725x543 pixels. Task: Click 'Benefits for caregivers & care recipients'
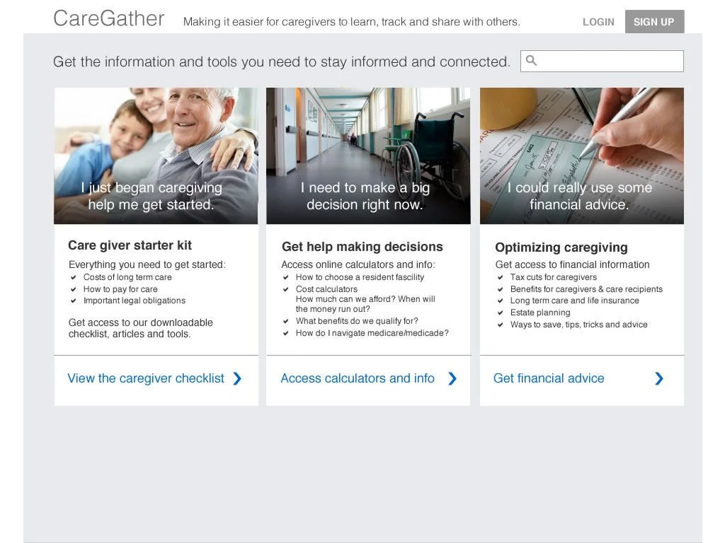click(x=586, y=289)
